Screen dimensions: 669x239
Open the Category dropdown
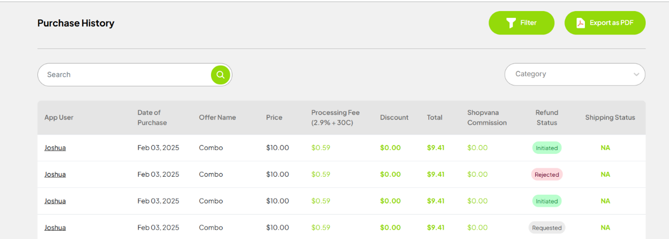click(569, 74)
